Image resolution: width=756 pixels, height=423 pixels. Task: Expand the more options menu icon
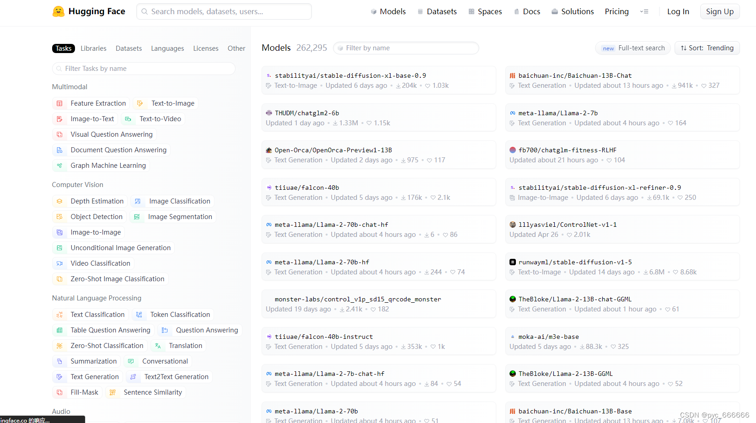(644, 11)
